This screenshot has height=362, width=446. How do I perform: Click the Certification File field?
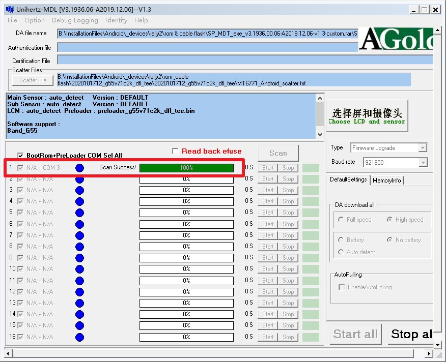click(x=245, y=60)
